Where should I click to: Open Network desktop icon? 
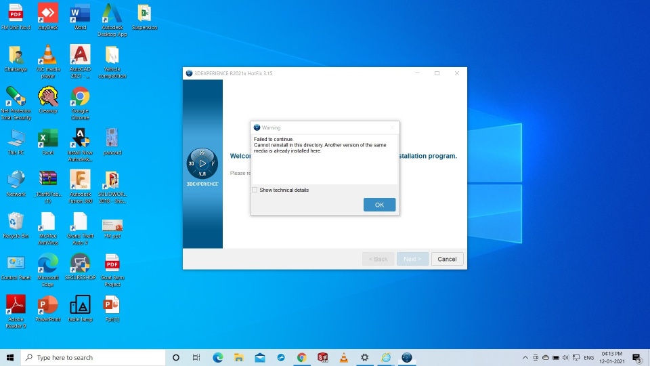(x=16, y=183)
